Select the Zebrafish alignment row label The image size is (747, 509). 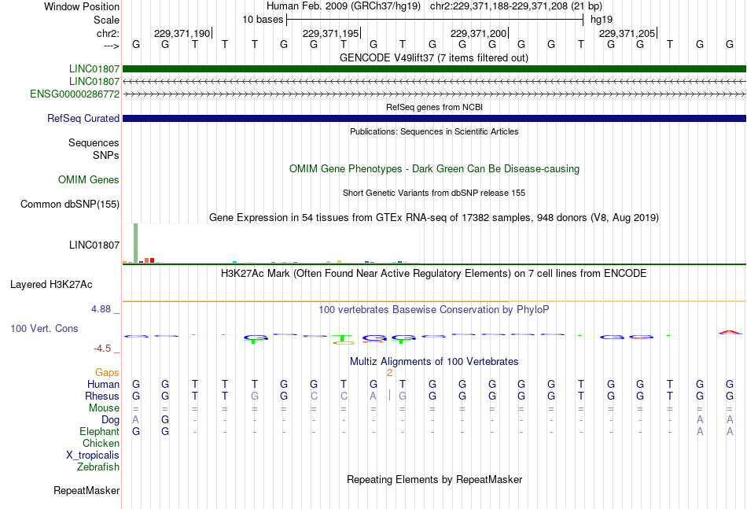tap(98, 467)
